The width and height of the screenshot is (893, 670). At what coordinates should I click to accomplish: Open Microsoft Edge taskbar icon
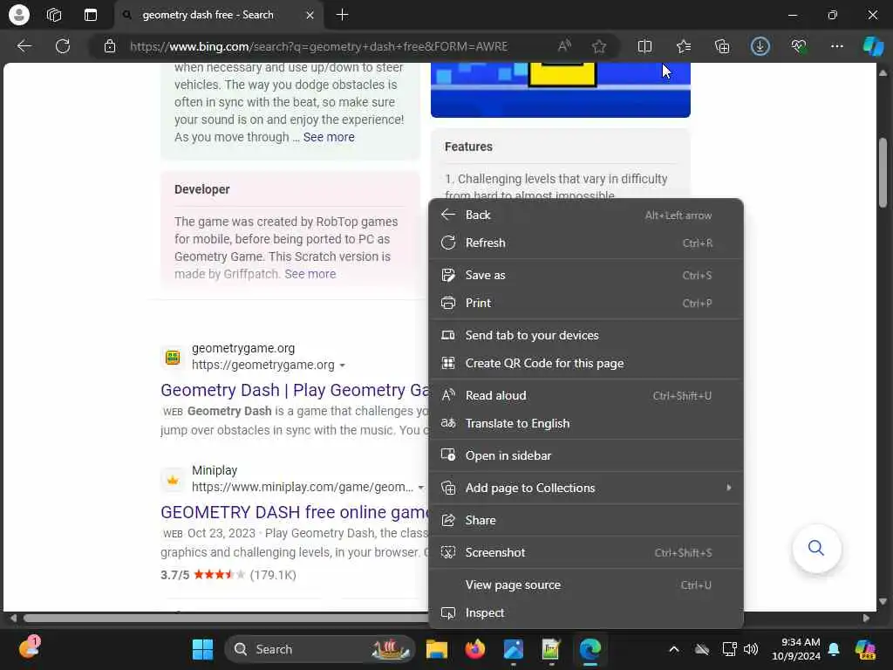(x=590, y=649)
